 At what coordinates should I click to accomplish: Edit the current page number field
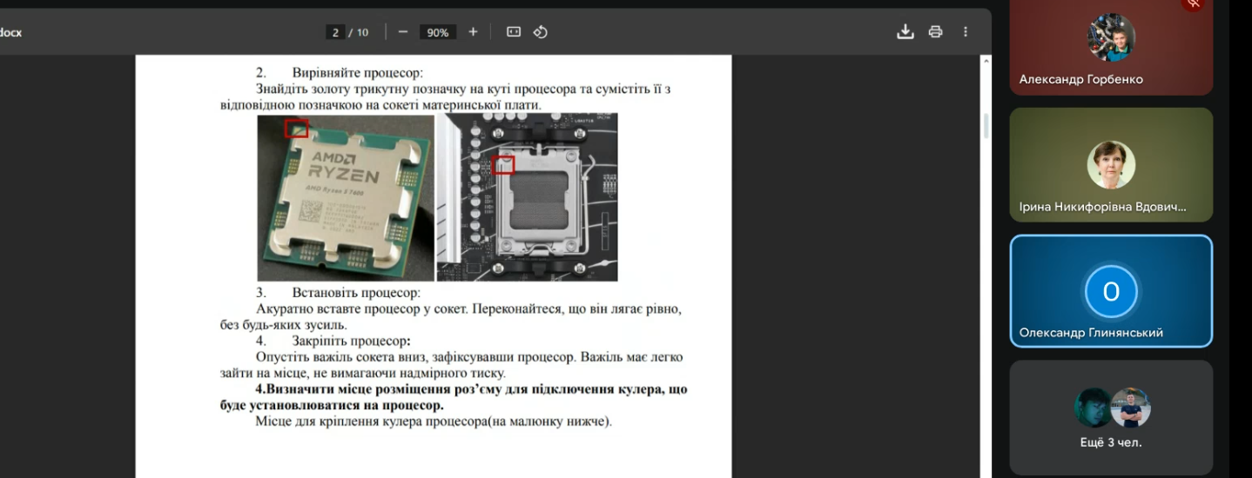[335, 32]
